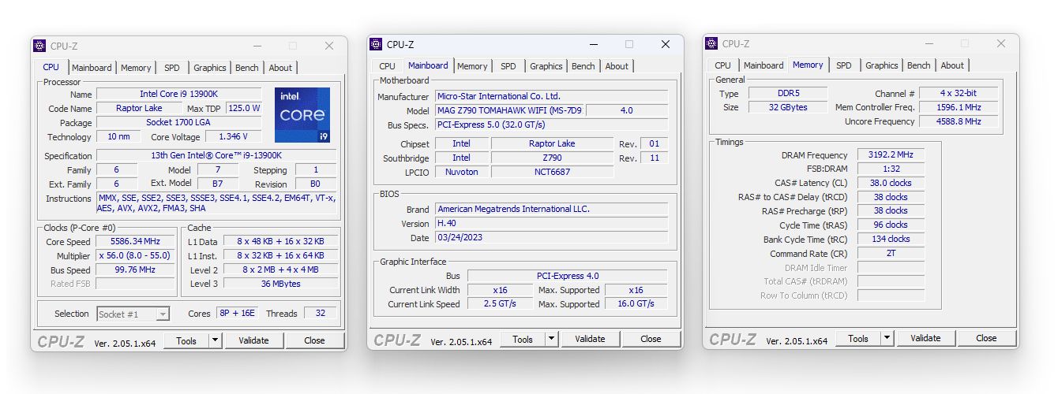The height and width of the screenshot is (394, 1058).
Task: Click Validate button in the Memory window
Action: pos(925,338)
